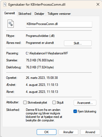Click the Annuller button

click(68, 132)
